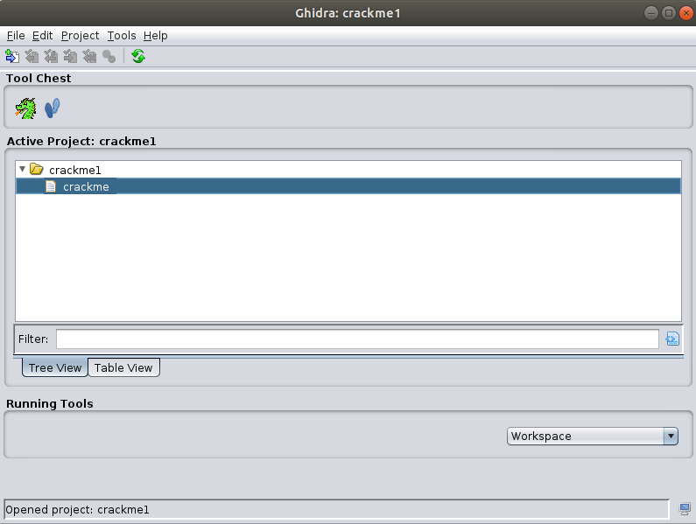This screenshot has width=696, height=524.
Task: Click the crackme file document icon
Action: [x=51, y=186]
